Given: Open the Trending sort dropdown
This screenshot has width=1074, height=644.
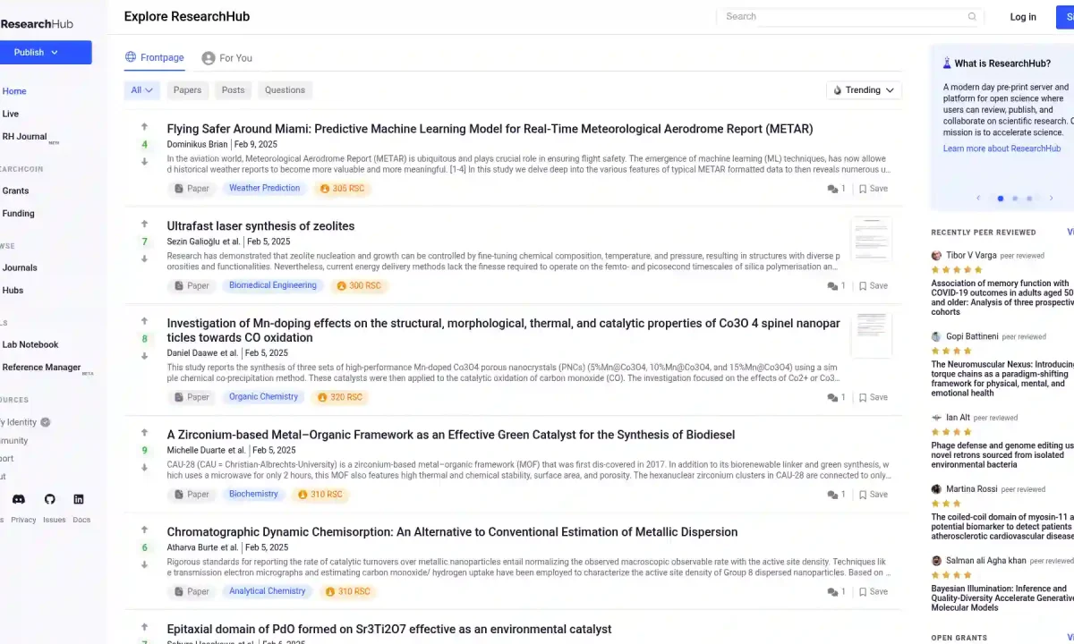Looking at the screenshot, I should pyautogui.click(x=863, y=89).
